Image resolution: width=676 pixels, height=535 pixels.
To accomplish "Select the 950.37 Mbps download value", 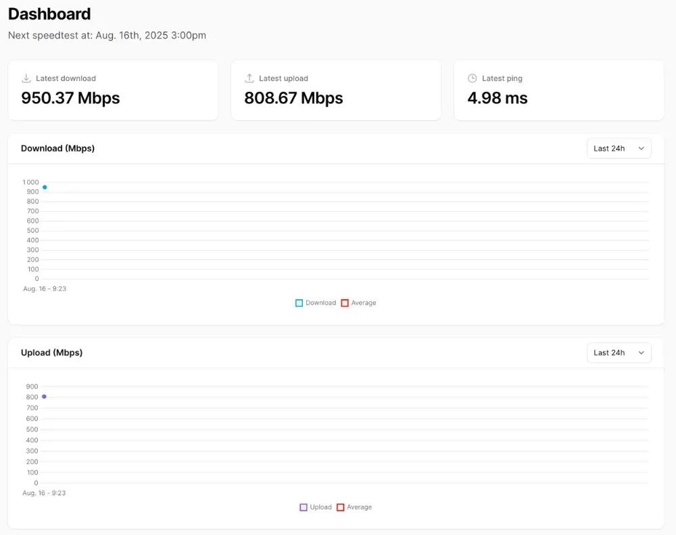I will (x=70, y=99).
